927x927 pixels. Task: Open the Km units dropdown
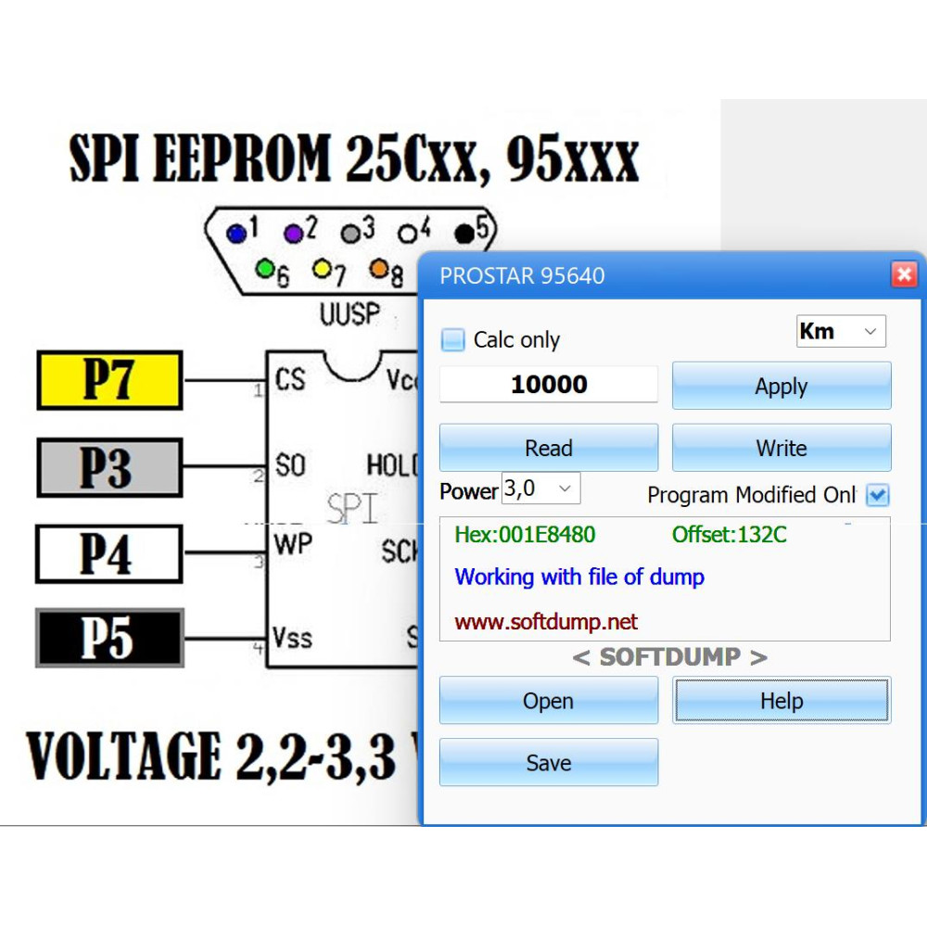[x=841, y=331]
